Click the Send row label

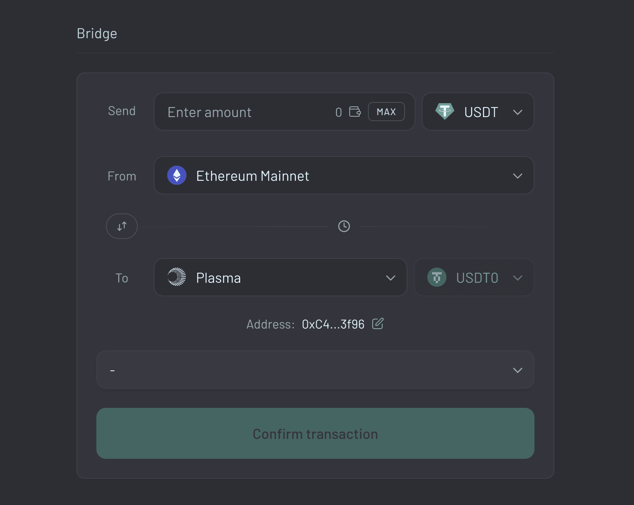(121, 111)
